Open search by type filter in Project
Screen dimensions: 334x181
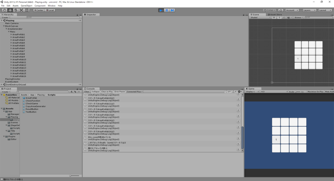[71, 92]
